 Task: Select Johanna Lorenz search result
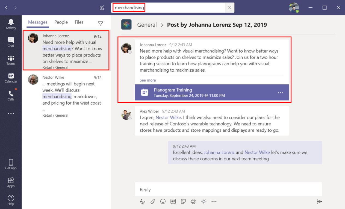(x=66, y=51)
